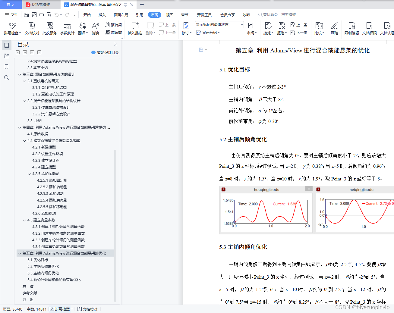
Task: Jump to 致 谢 in outline
Action: 28,300
